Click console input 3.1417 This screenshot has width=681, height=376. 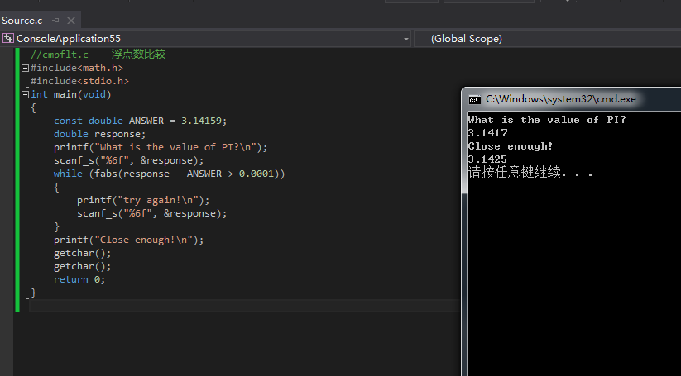pyautogui.click(x=487, y=133)
